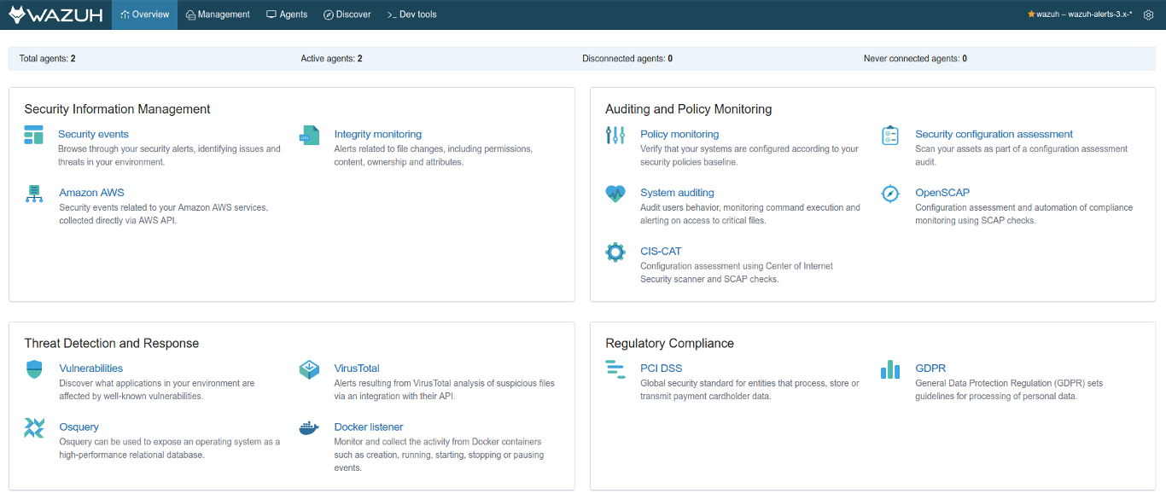Click the Security Information Management heading
The height and width of the screenshot is (499, 1166).
click(x=118, y=109)
